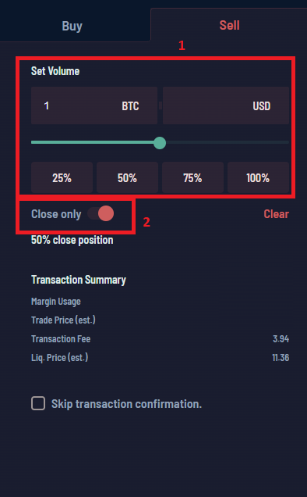Click the USD volume input field
307x497 pixels.
pyautogui.click(x=226, y=105)
